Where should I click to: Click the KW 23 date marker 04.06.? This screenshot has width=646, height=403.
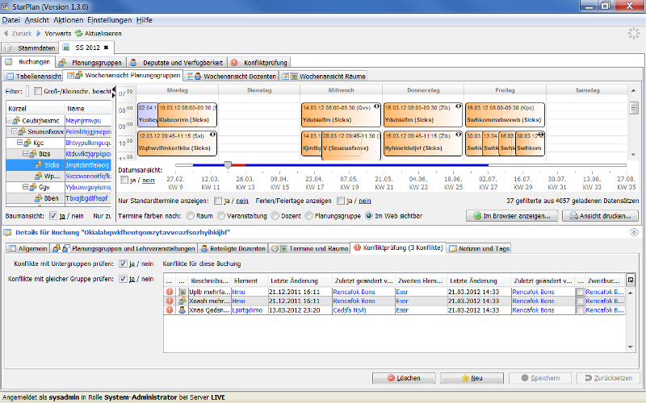click(x=418, y=183)
